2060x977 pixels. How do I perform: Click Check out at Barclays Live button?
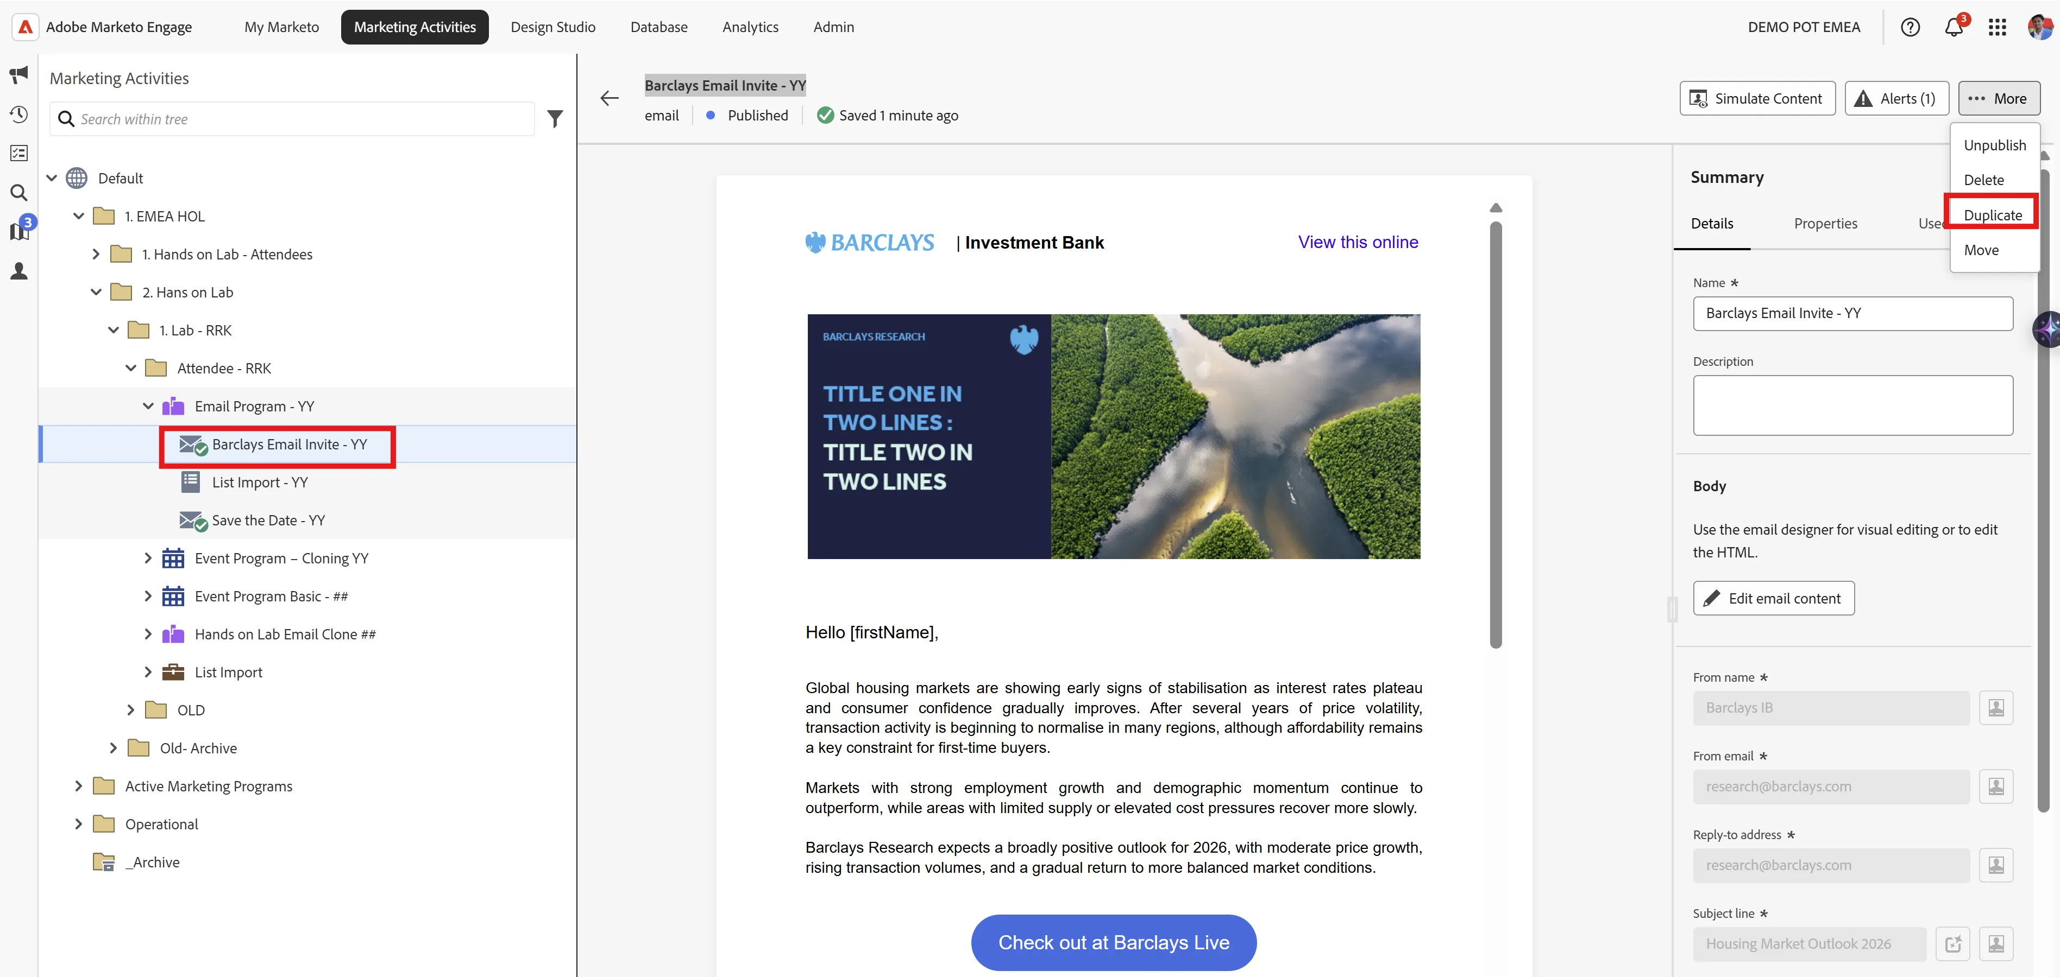[1114, 943]
